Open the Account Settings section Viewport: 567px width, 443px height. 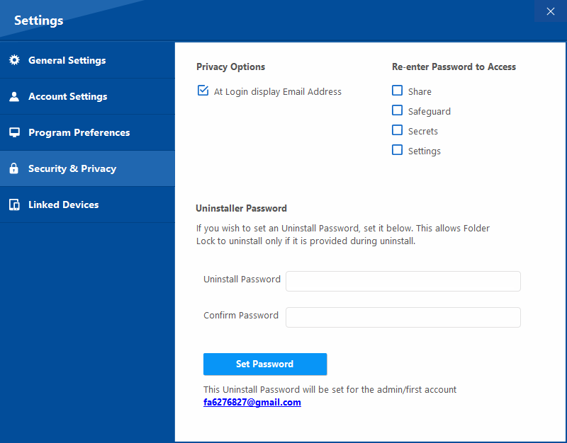pos(87,96)
